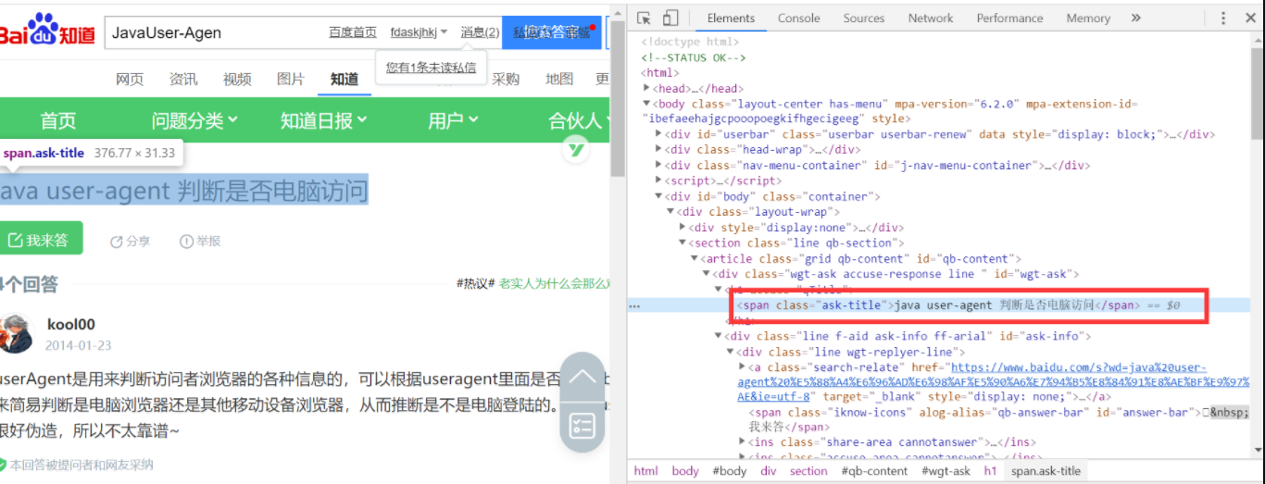Select the Elements tab
The height and width of the screenshot is (484, 1265).
click(731, 18)
